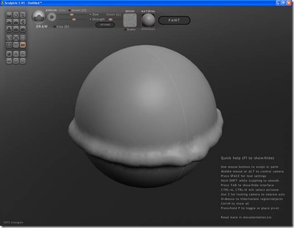The height and width of the screenshot is (228, 294).
Task: Select the Scale tool icon
Action: tap(23, 15)
